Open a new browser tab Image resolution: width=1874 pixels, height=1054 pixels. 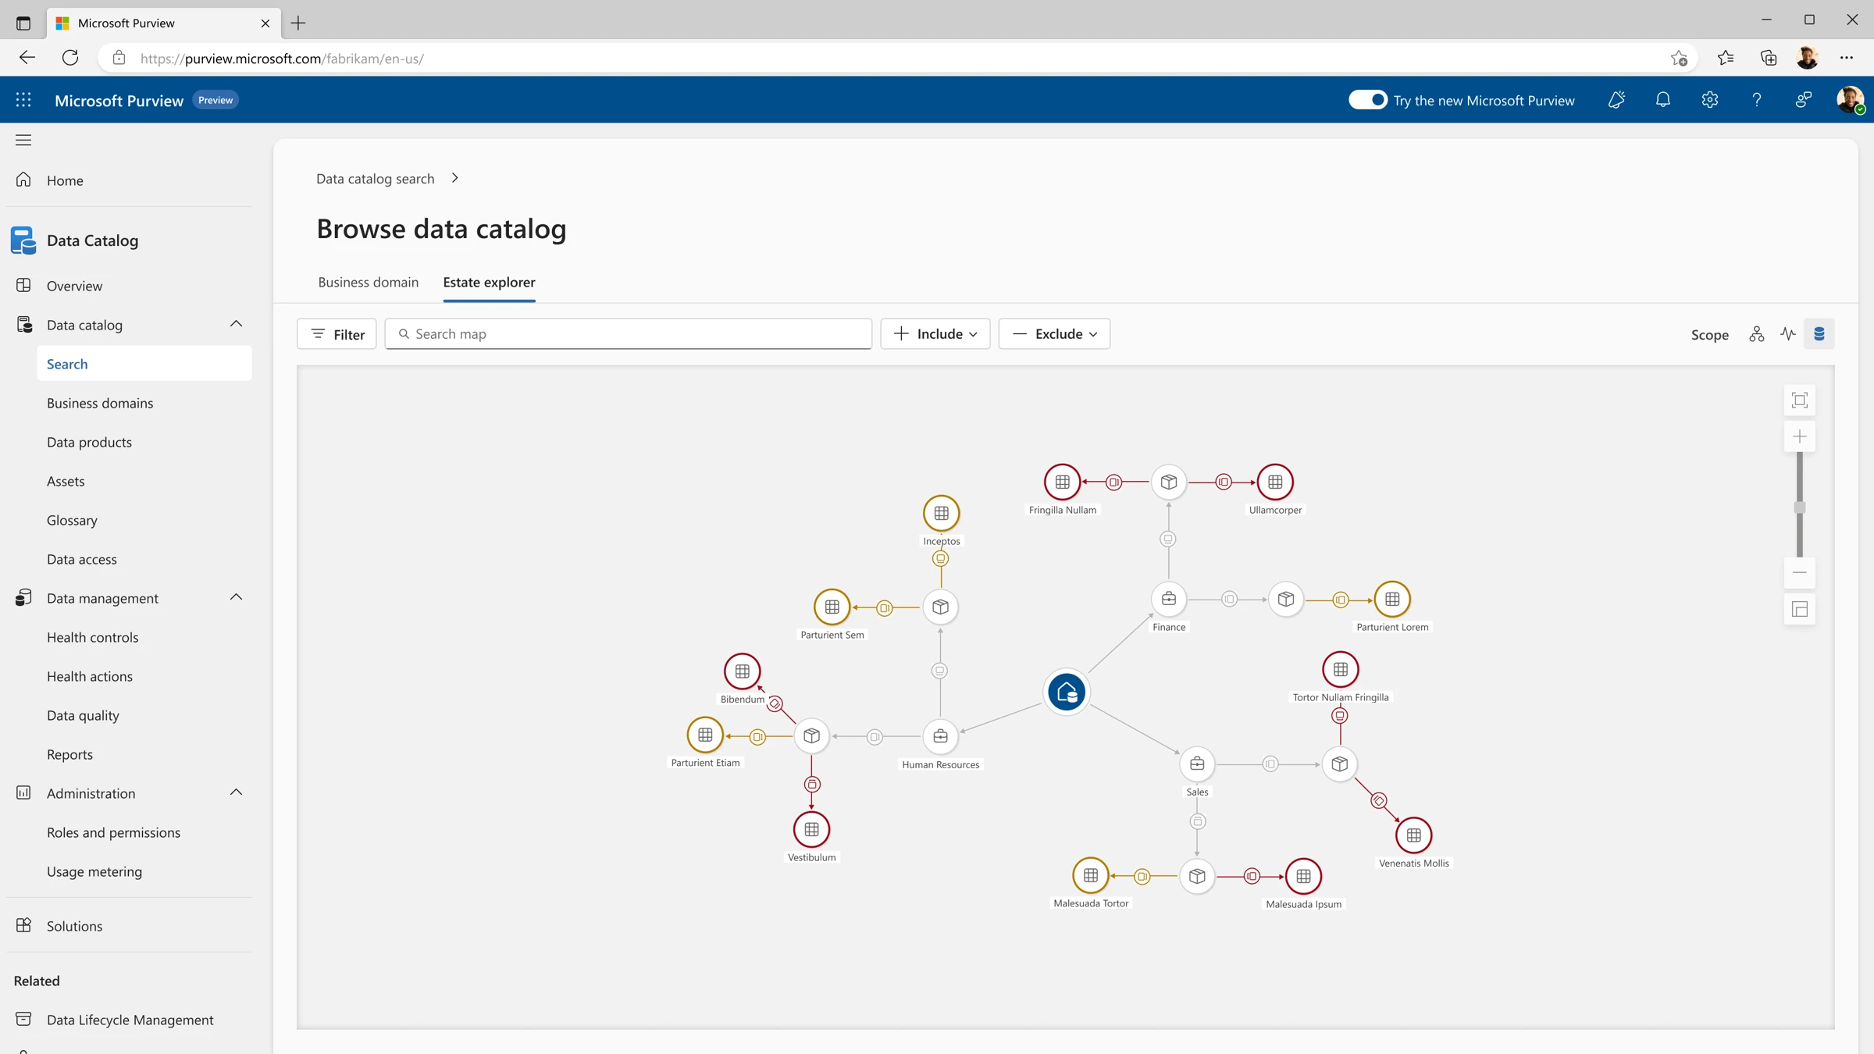tap(298, 23)
